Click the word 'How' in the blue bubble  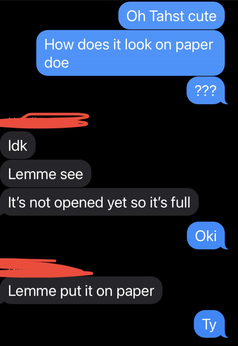click(x=59, y=44)
